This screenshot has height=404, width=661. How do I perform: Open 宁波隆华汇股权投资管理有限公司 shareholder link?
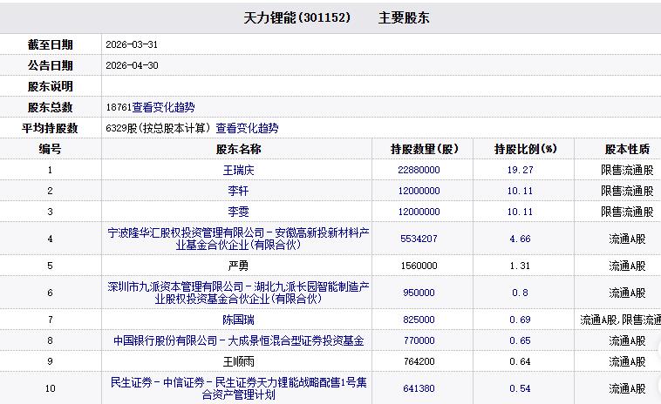(x=239, y=239)
